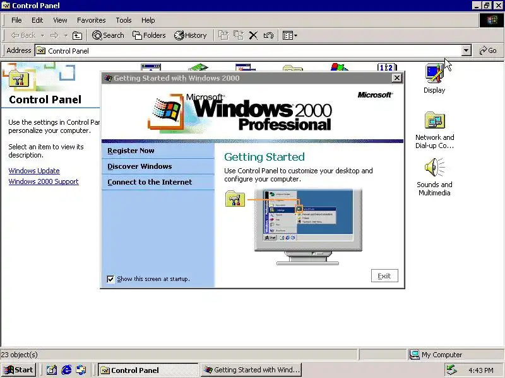Viewport: 505px width, 378px height.
Task: Click the Control Panel icon beside monitor illustration
Action: [x=235, y=198]
